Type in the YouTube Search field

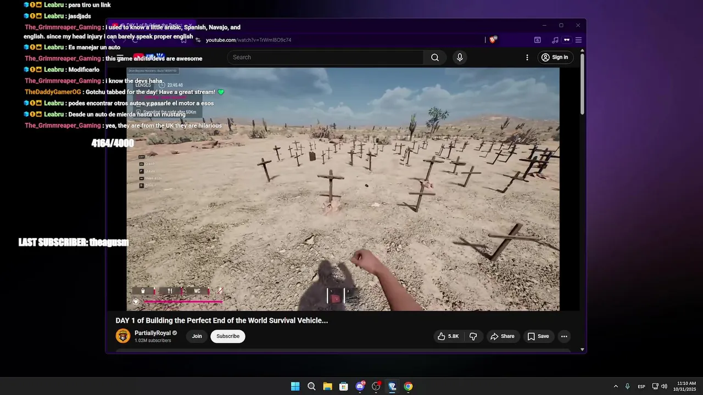(x=326, y=57)
